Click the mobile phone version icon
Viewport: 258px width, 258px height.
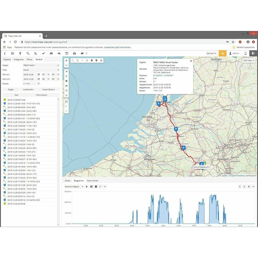click(x=245, y=53)
